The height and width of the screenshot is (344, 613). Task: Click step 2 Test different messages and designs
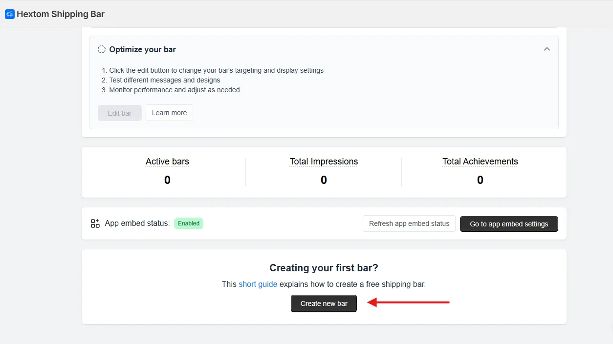pyautogui.click(x=161, y=80)
